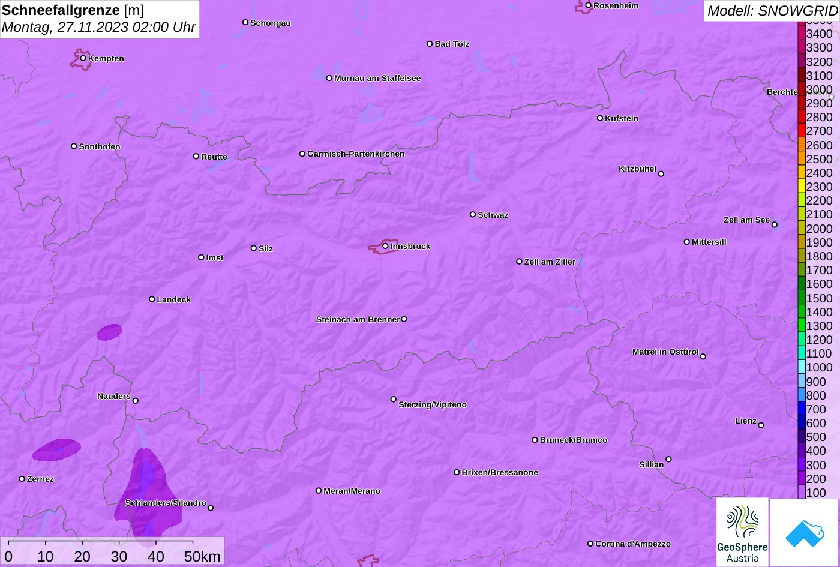Click the Silz location dot
The width and height of the screenshot is (840, 567).
tap(254, 248)
